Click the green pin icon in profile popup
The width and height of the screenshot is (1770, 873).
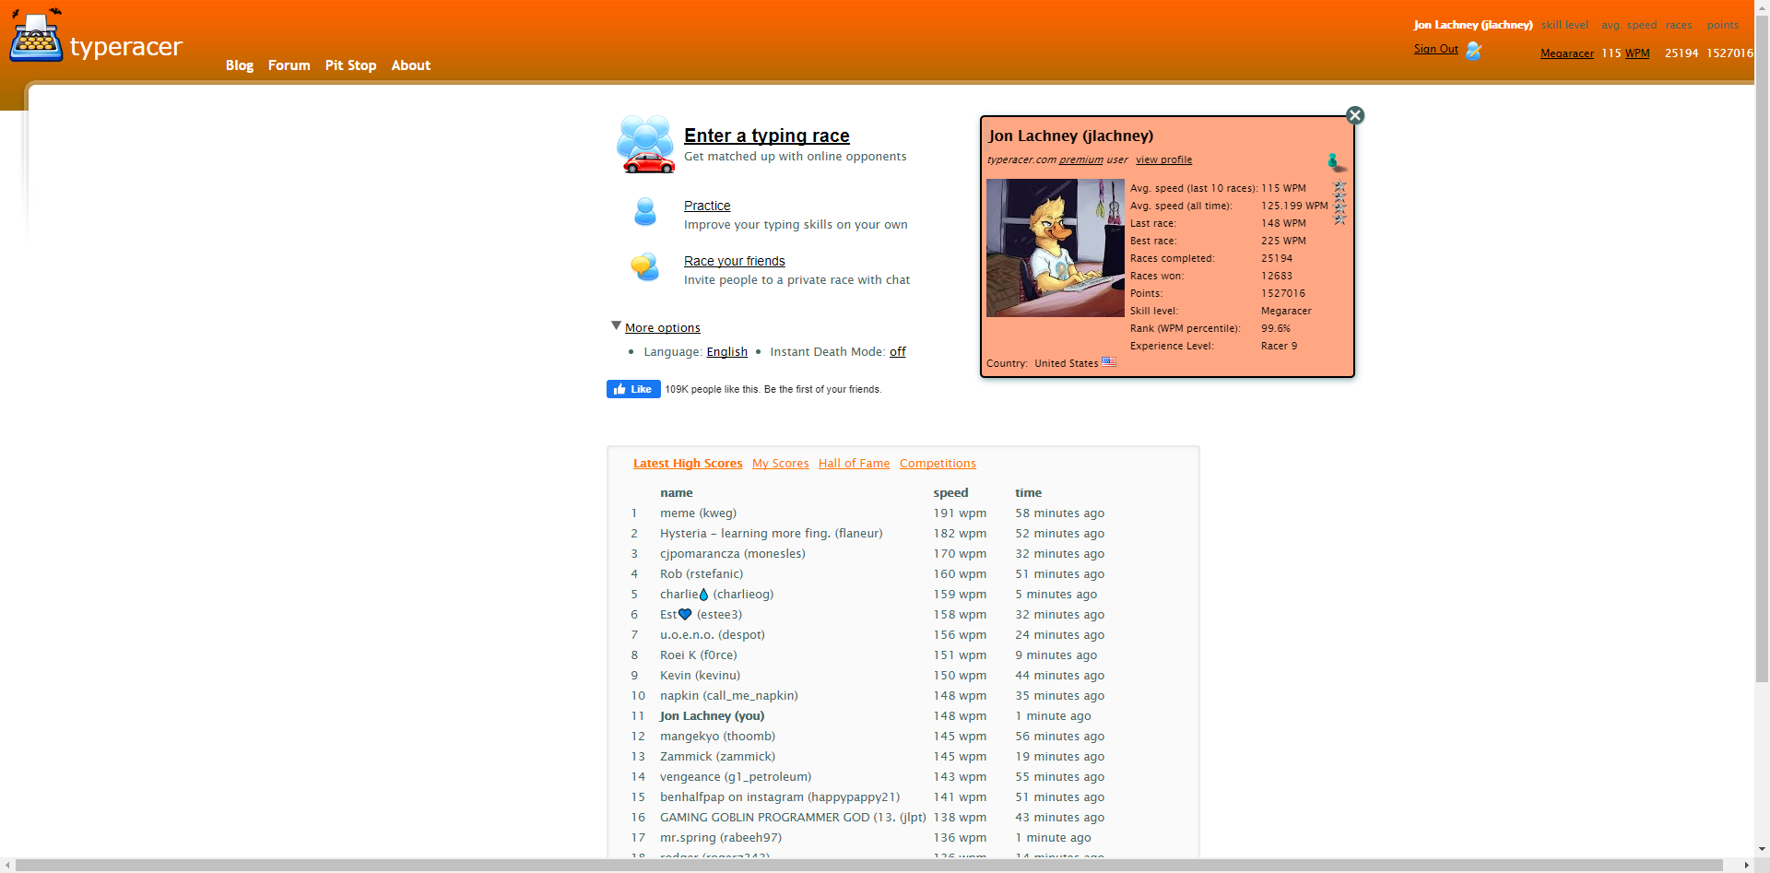tap(1336, 163)
